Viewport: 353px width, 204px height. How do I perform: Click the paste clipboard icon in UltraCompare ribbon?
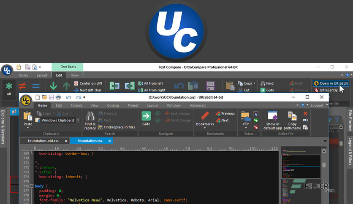pos(230,86)
